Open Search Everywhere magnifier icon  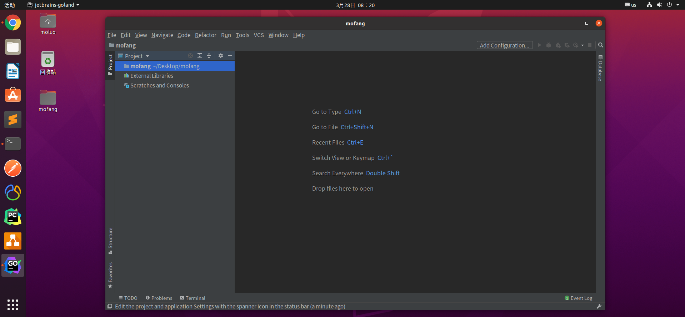coord(601,45)
